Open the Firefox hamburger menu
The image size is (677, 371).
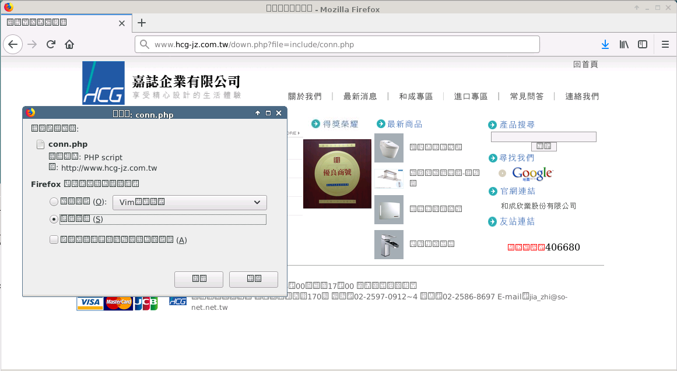coord(665,44)
